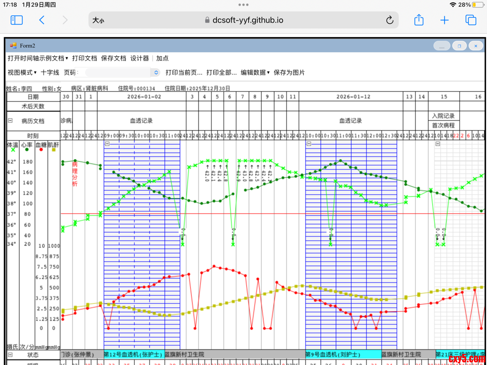Collapse the 状态 row toggle
Viewport: 487px width, 365px height.
point(10,355)
